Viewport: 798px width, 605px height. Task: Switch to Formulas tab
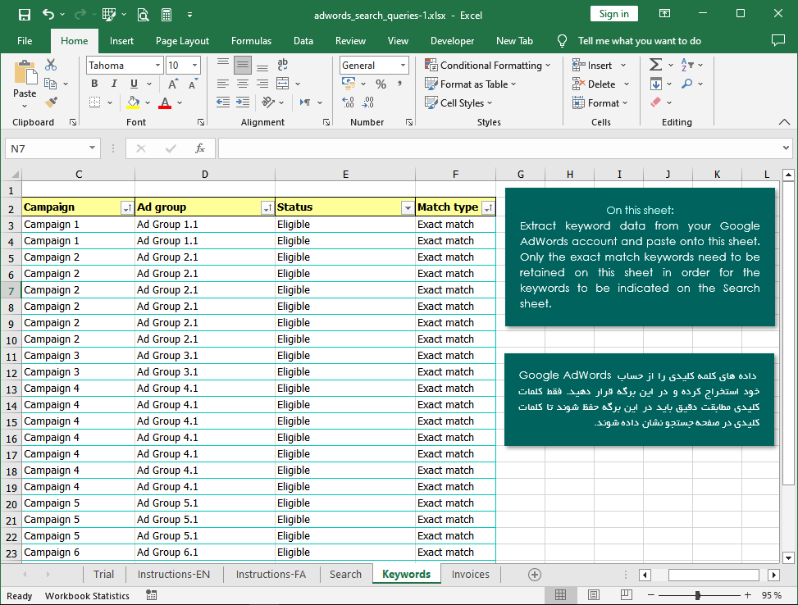coord(252,41)
